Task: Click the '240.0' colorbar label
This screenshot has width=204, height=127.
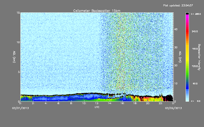Action: pos(195,31)
